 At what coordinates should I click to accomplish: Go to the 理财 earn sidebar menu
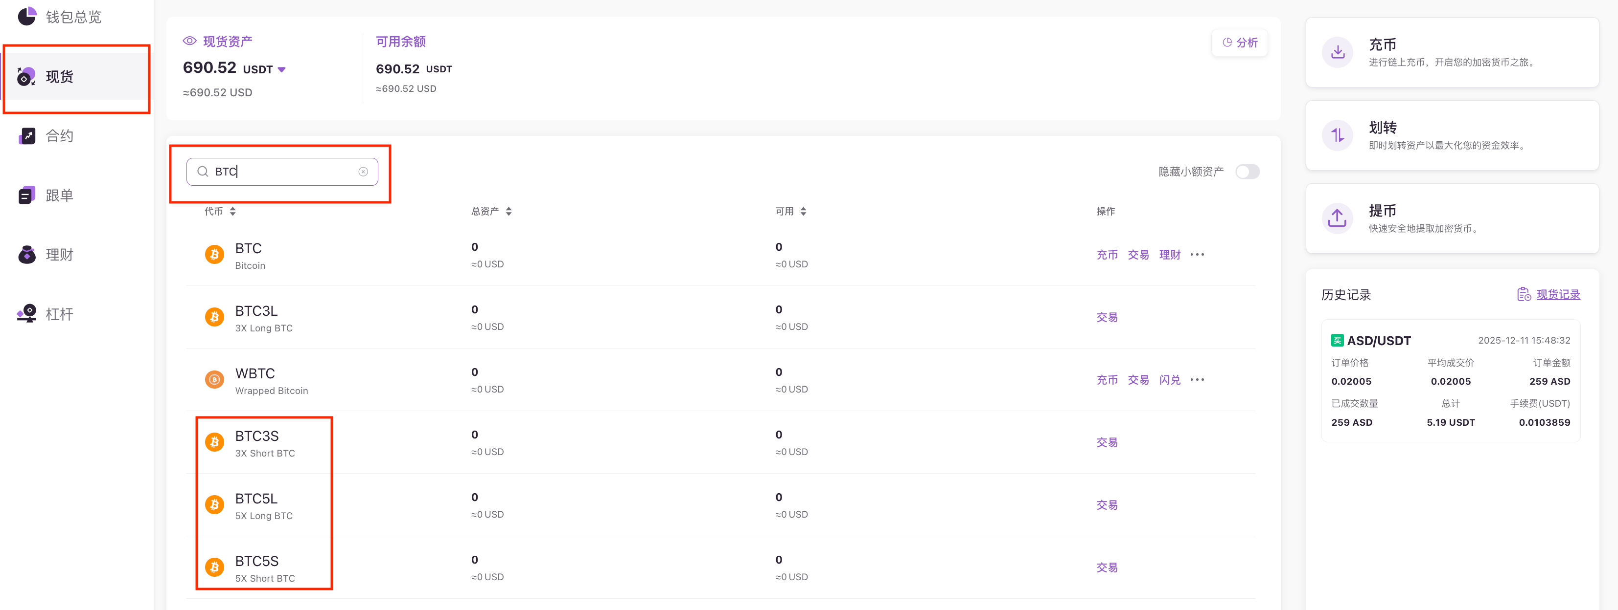(60, 255)
